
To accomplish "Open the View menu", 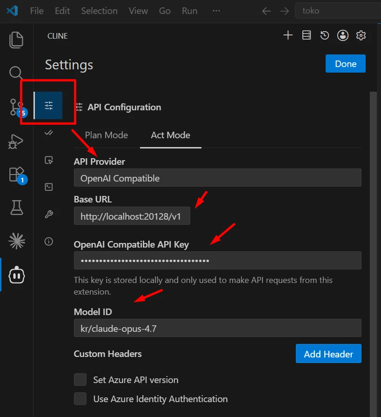I will pos(138,11).
